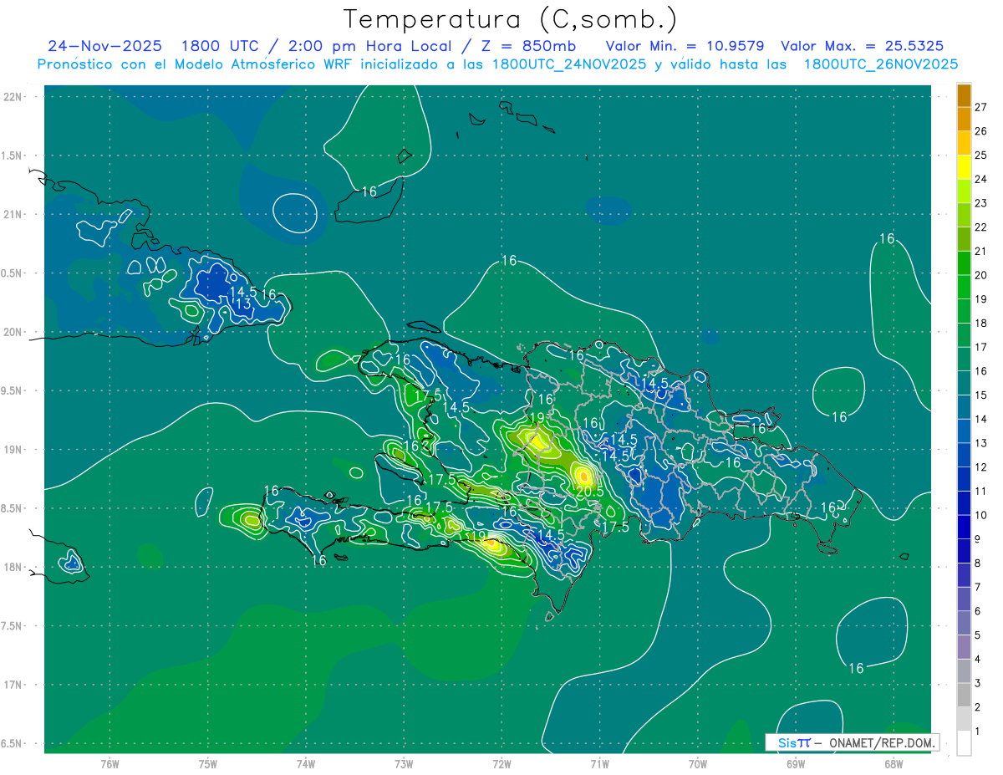Click the '71W' longitude axis label

pos(599,763)
